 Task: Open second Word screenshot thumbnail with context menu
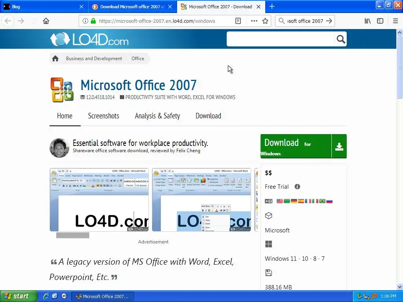[x=201, y=200]
